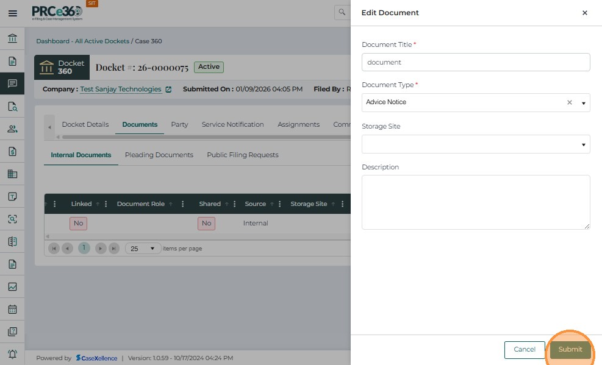The height and width of the screenshot is (365, 602).
Task: Click into the Description text area
Action: click(476, 202)
